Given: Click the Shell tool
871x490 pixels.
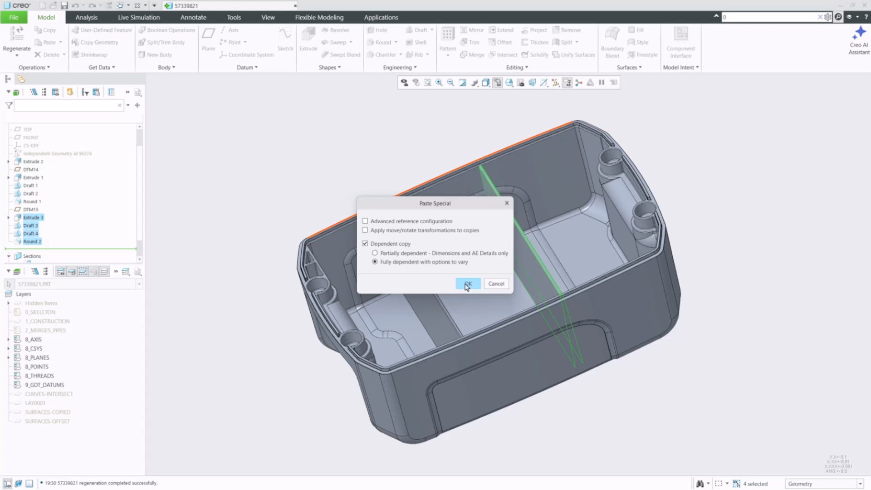Looking at the screenshot, I should (416, 42).
